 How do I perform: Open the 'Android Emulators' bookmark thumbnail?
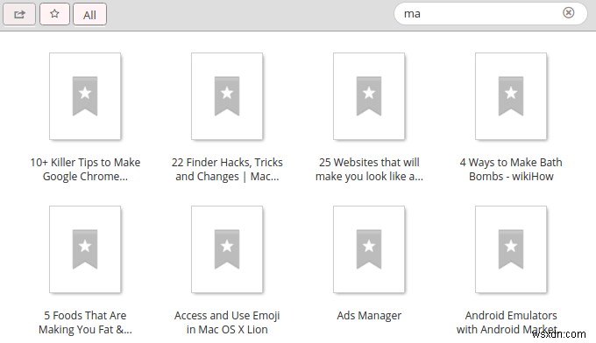tap(511, 249)
